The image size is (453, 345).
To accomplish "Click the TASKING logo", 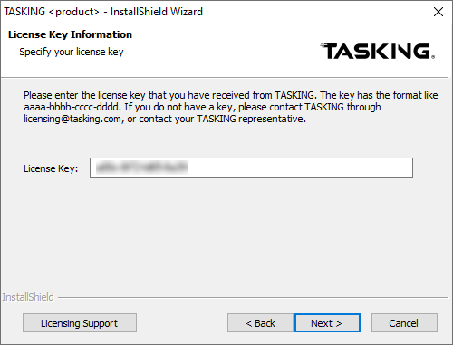I will (x=378, y=51).
